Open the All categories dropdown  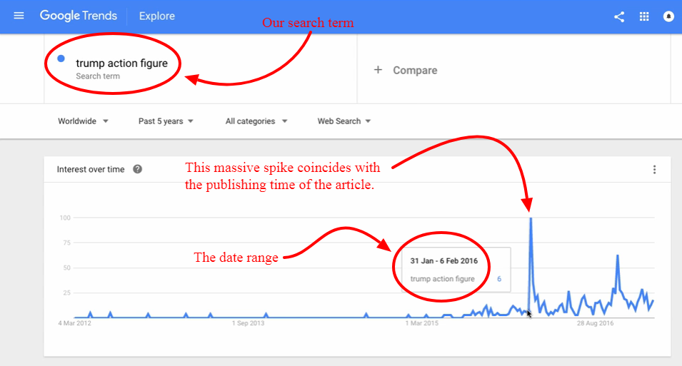point(256,121)
